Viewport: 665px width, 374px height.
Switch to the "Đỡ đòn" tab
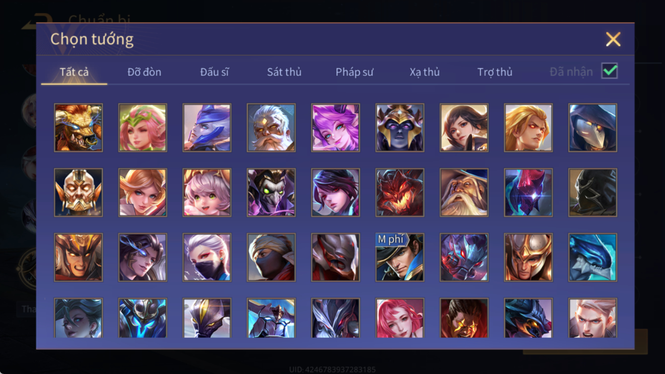pos(144,72)
